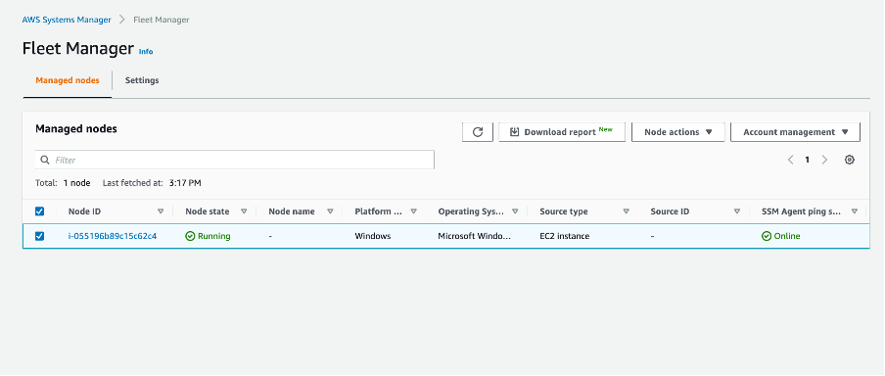The width and height of the screenshot is (885, 376).
Task: Click the Total 1 node count text
Action: 63,183
